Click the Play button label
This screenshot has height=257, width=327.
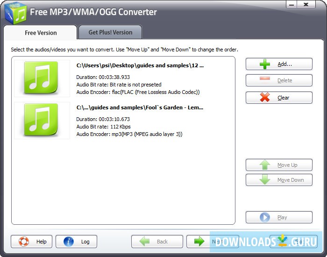[282, 217]
